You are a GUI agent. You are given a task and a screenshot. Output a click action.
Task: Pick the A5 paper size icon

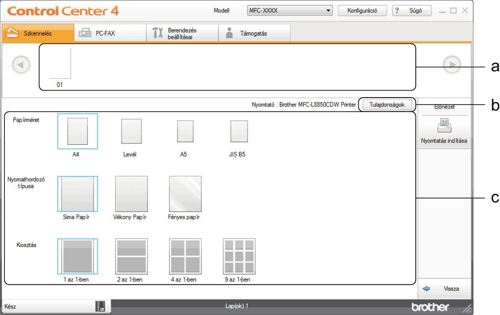185,131
